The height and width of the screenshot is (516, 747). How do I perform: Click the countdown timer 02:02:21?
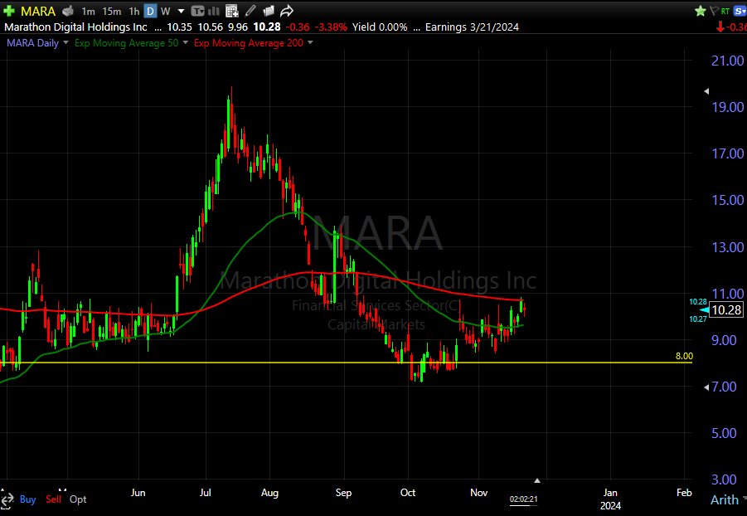pyautogui.click(x=524, y=499)
